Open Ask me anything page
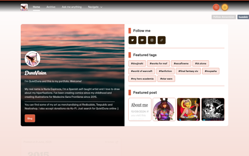Screen dimensions: 249x156 (x=72, y=7)
